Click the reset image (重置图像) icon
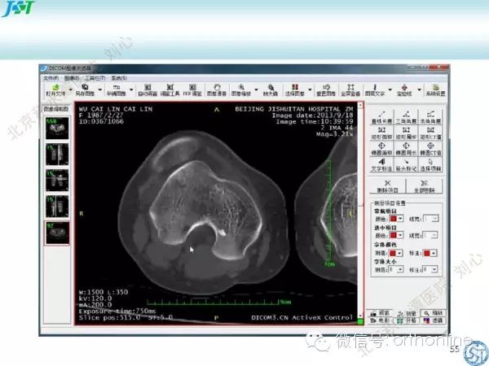489x366 pixels. (x=326, y=89)
